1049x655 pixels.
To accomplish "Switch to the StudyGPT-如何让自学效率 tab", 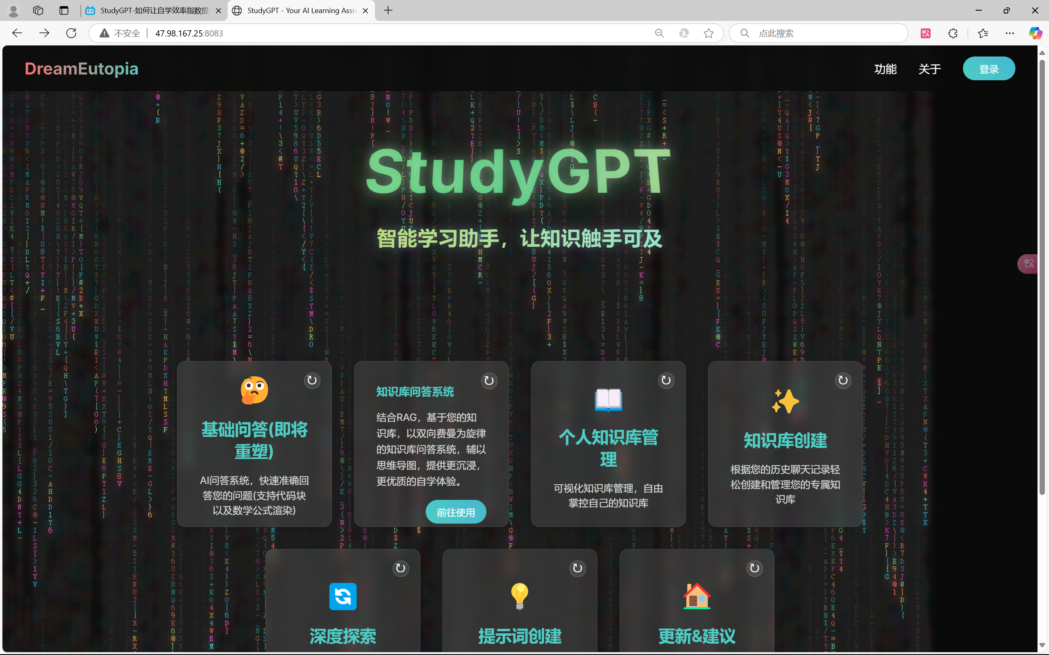I will coord(154,10).
